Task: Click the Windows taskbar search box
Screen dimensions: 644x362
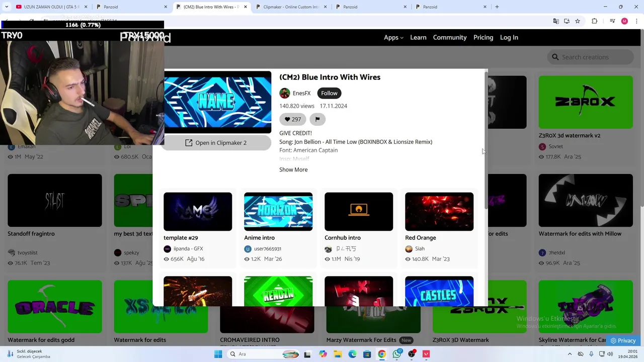Action: point(262,354)
